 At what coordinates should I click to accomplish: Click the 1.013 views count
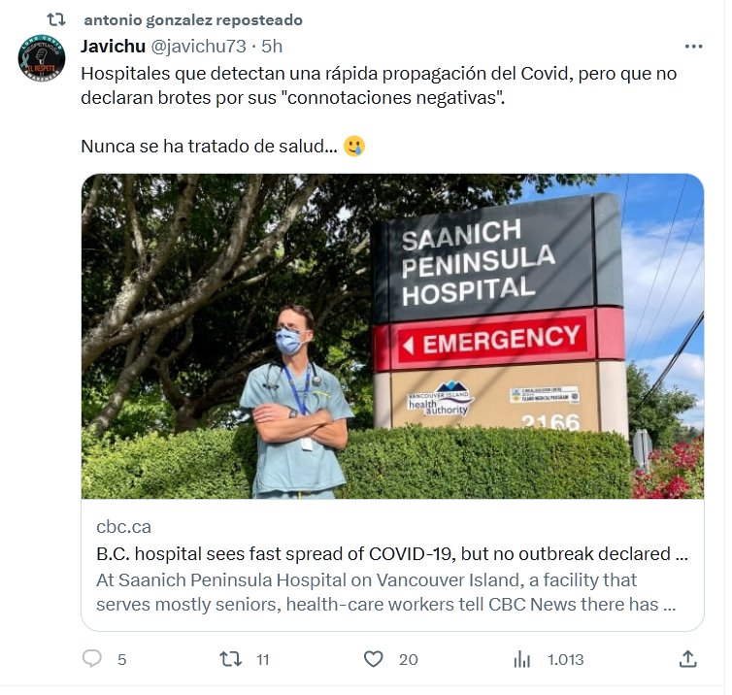click(565, 659)
